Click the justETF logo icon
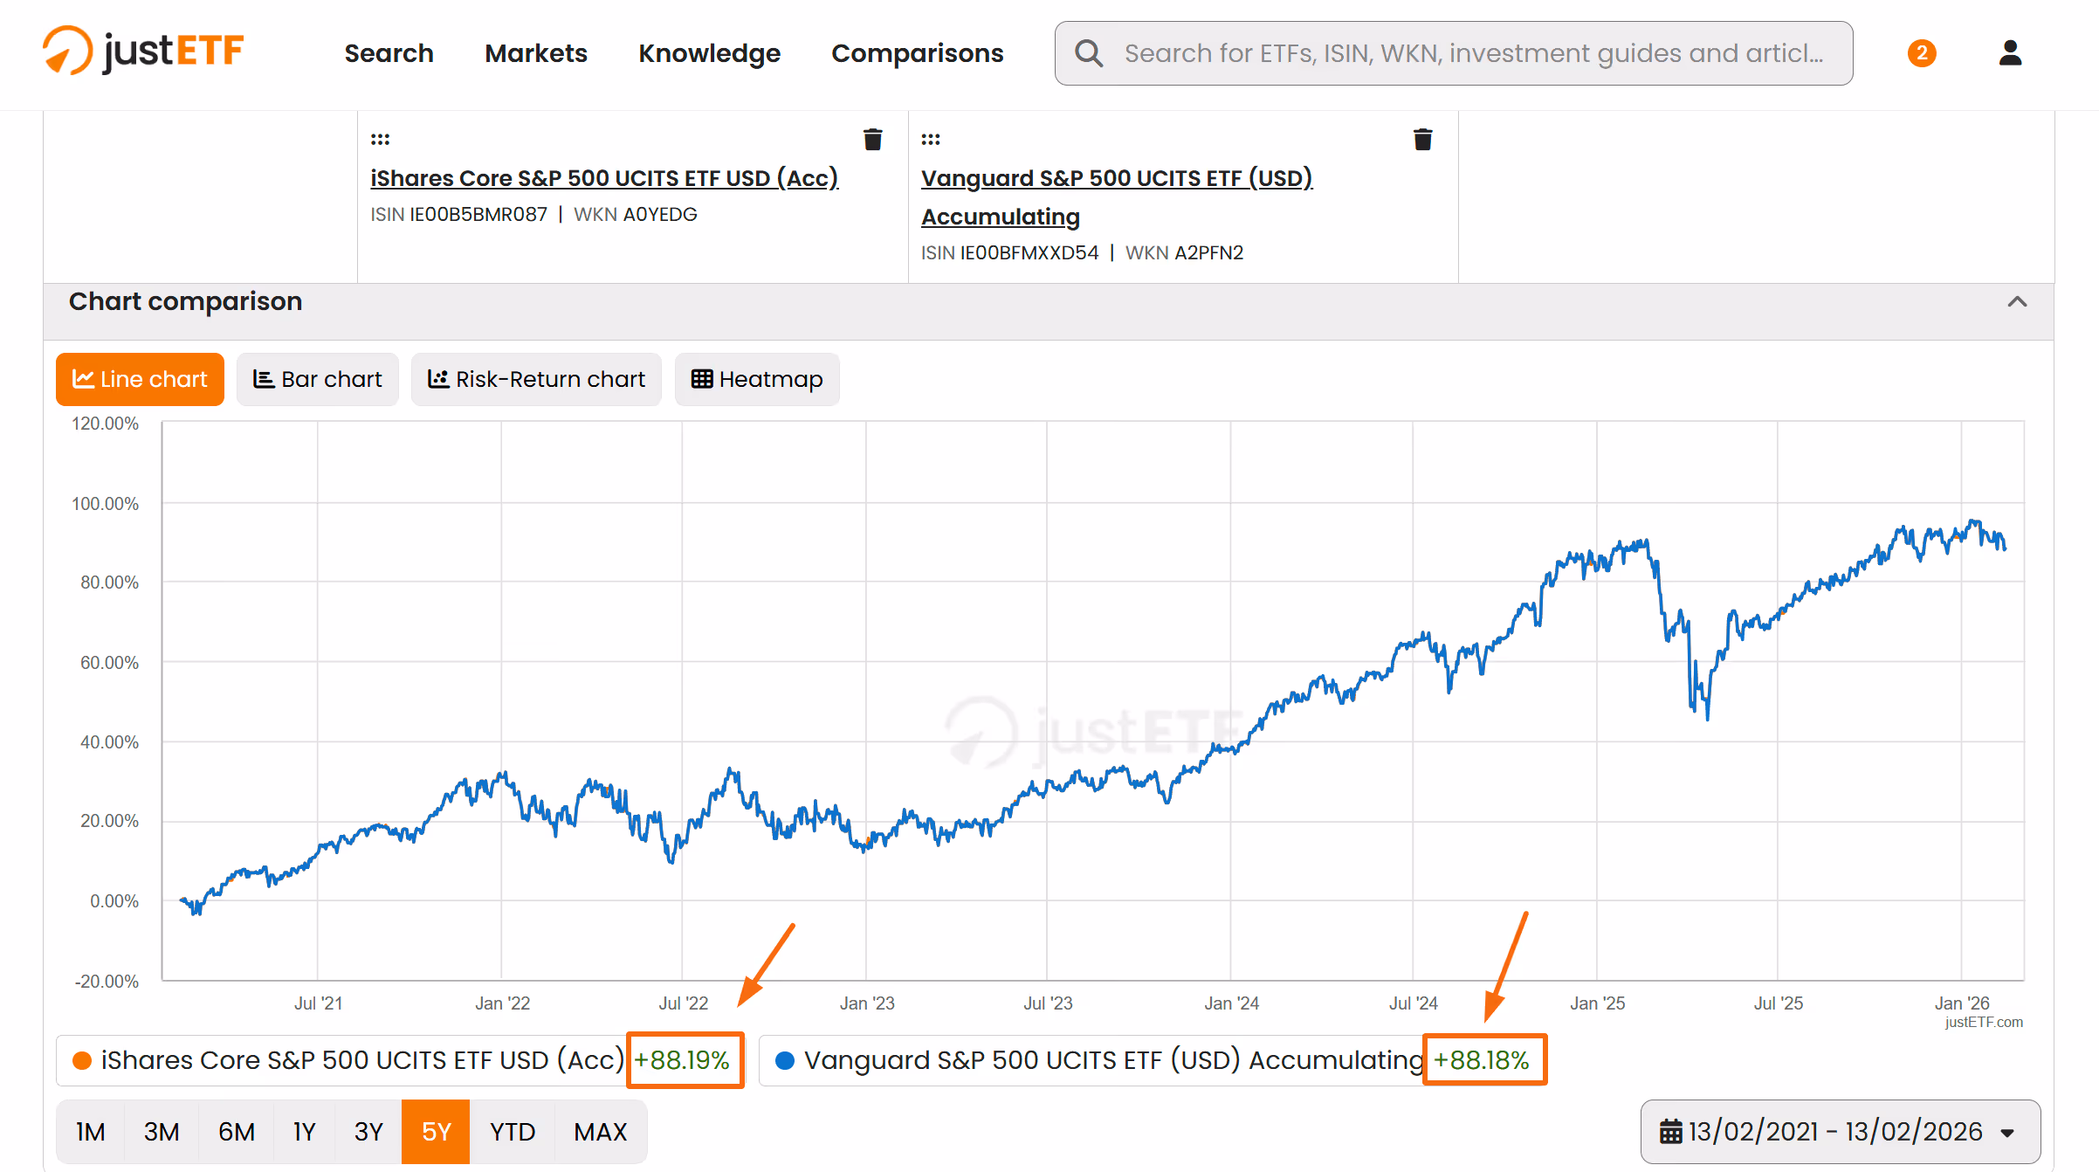The image size is (2099, 1172). [x=67, y=51]
